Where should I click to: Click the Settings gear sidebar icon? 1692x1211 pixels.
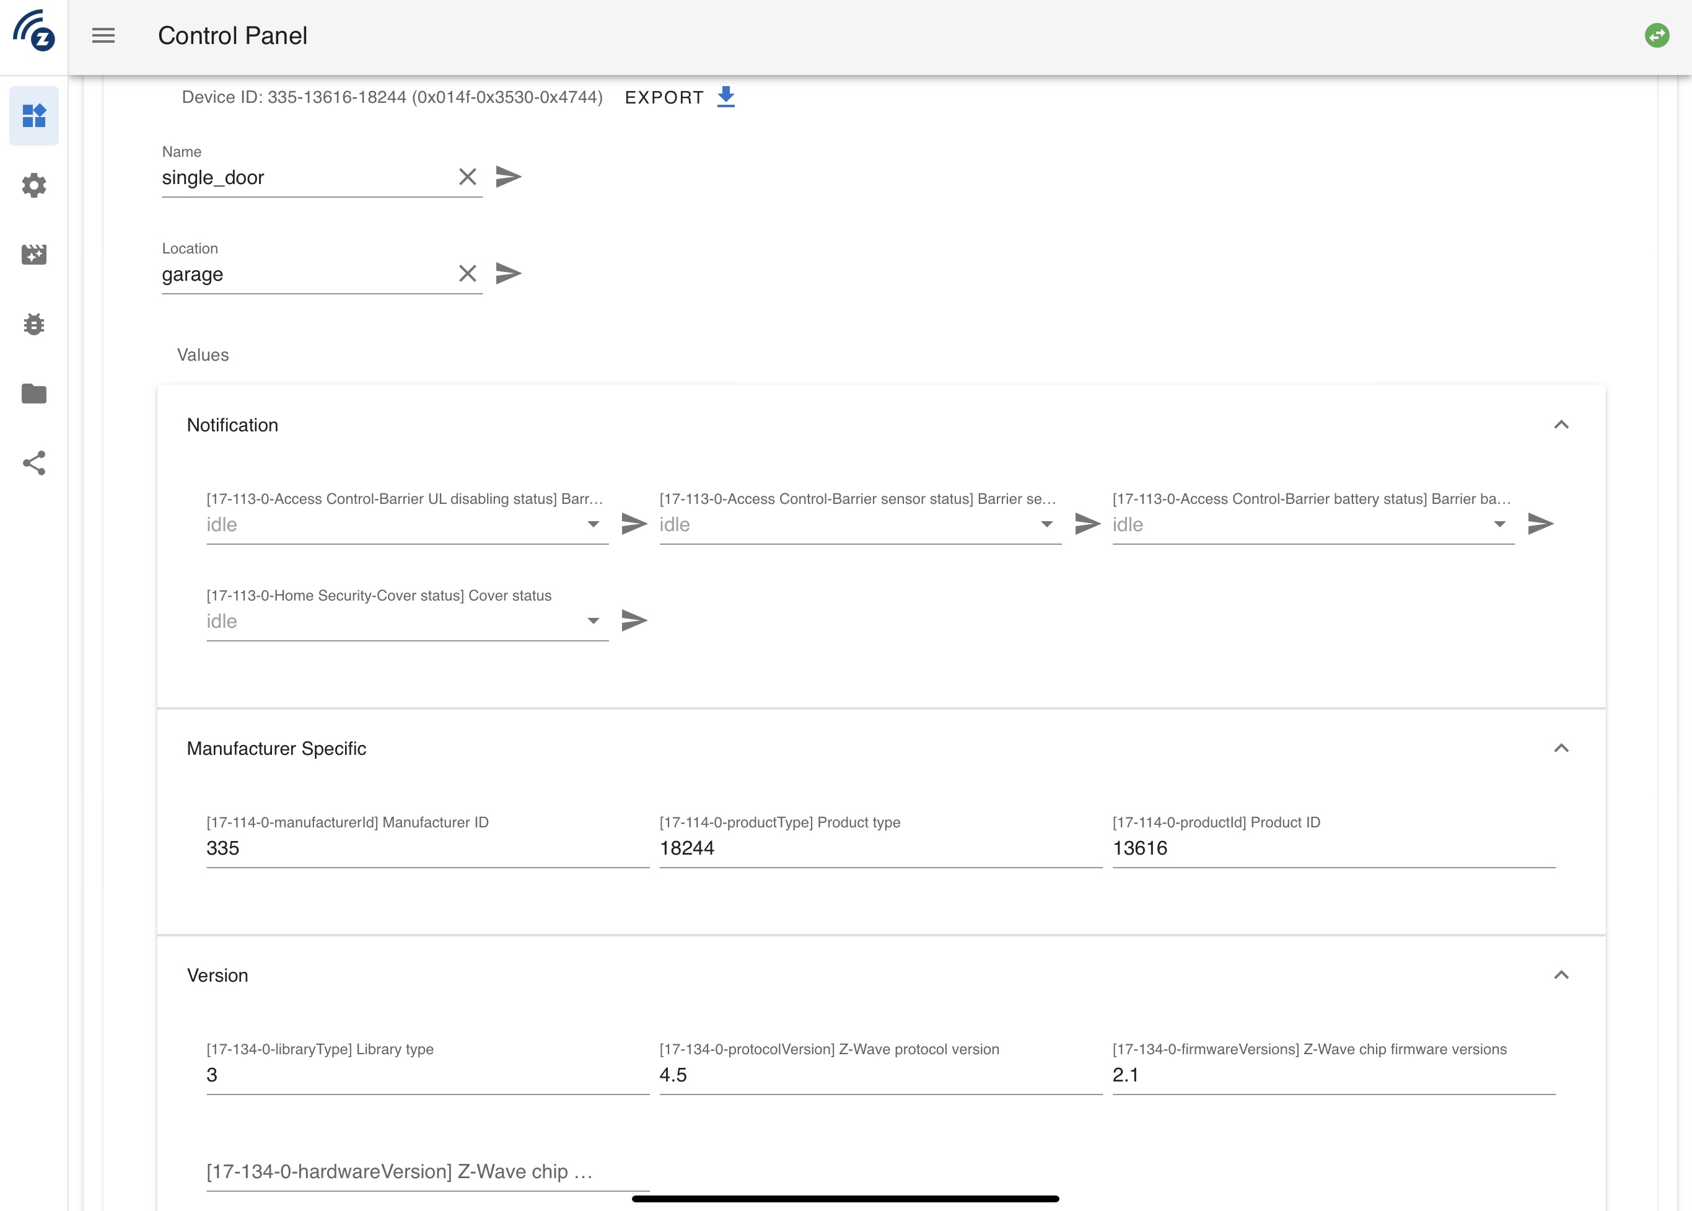point(33,185)
